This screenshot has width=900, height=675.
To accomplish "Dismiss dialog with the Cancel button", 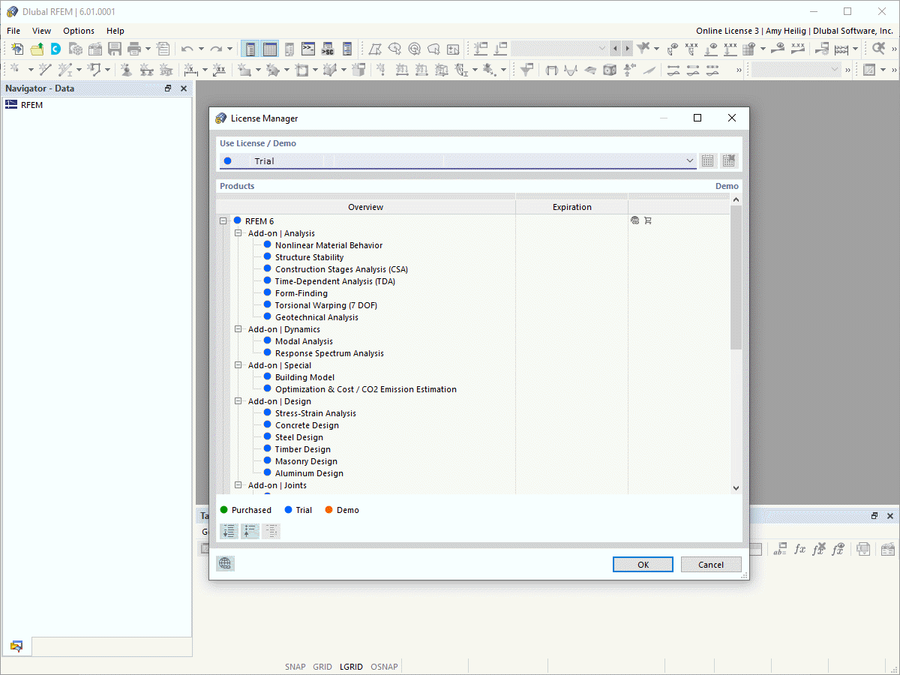I will (x=711, y=564).
